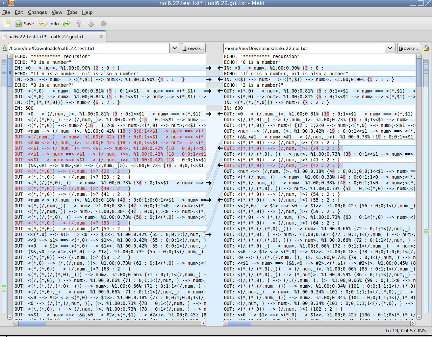The width and height of the screenshot is (432, 337).
Task: Go to next change with down arrow
Action: pyautogui.click(x=91, y=24)
